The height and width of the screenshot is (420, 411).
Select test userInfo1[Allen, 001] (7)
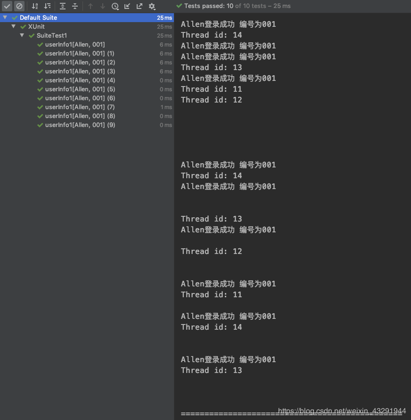coord(87,107)
